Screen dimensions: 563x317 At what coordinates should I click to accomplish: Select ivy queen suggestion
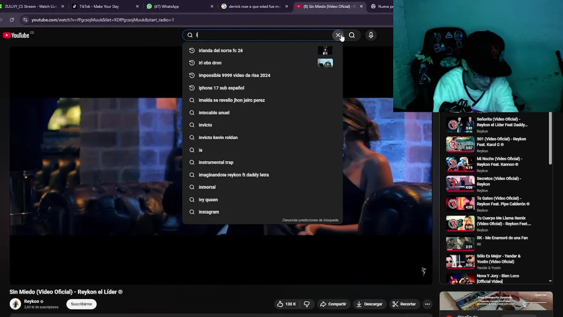coord(263,199)
